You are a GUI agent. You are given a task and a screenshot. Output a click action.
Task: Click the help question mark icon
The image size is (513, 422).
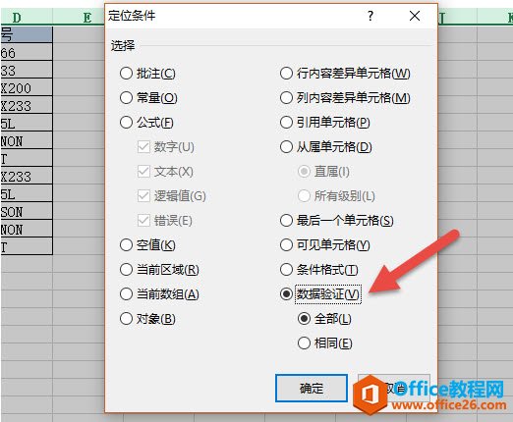[370, 16]
